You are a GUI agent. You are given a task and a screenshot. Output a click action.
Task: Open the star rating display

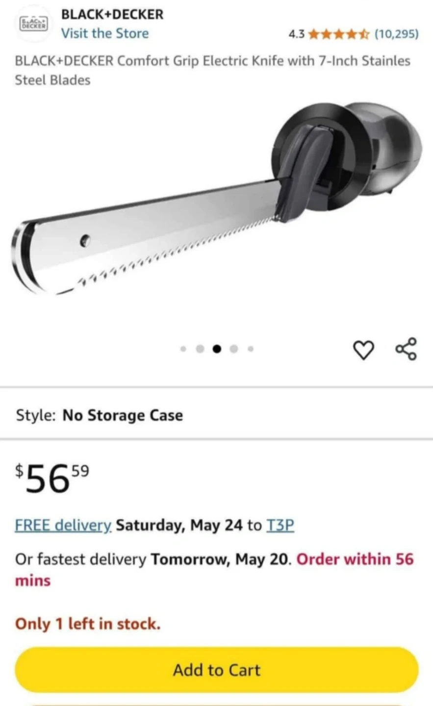click(x=339, y=34)
